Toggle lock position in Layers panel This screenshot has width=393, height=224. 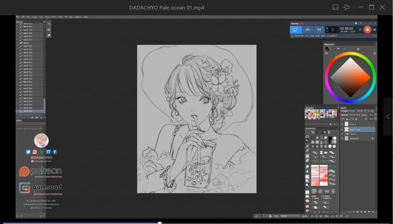(353, 119)
